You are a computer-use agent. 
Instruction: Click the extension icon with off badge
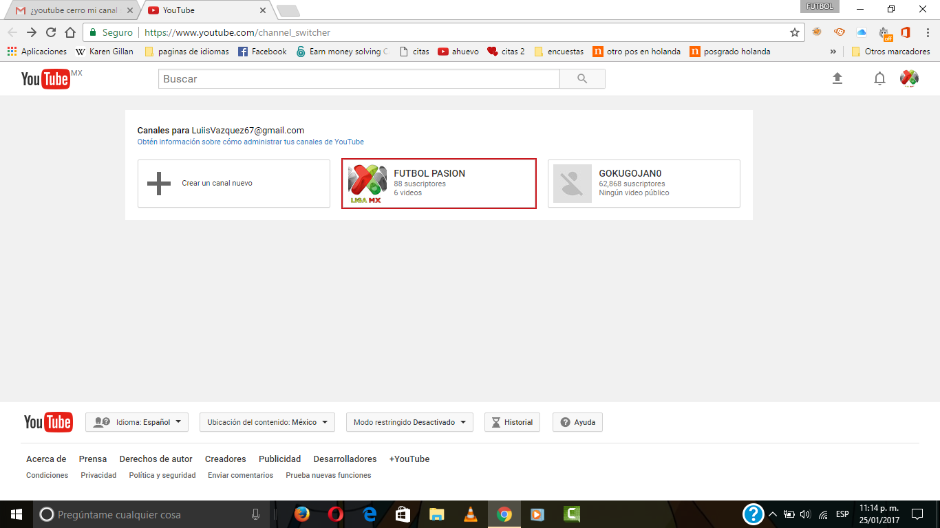point(885,33)
